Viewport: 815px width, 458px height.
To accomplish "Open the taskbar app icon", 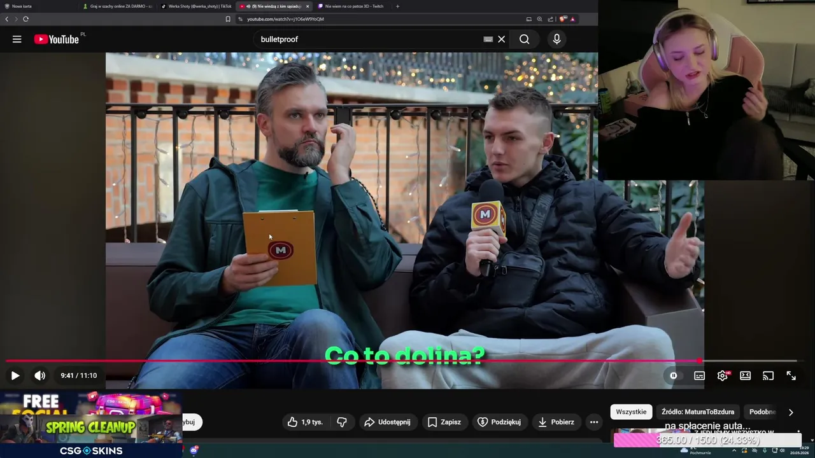I will coord(194,450).
